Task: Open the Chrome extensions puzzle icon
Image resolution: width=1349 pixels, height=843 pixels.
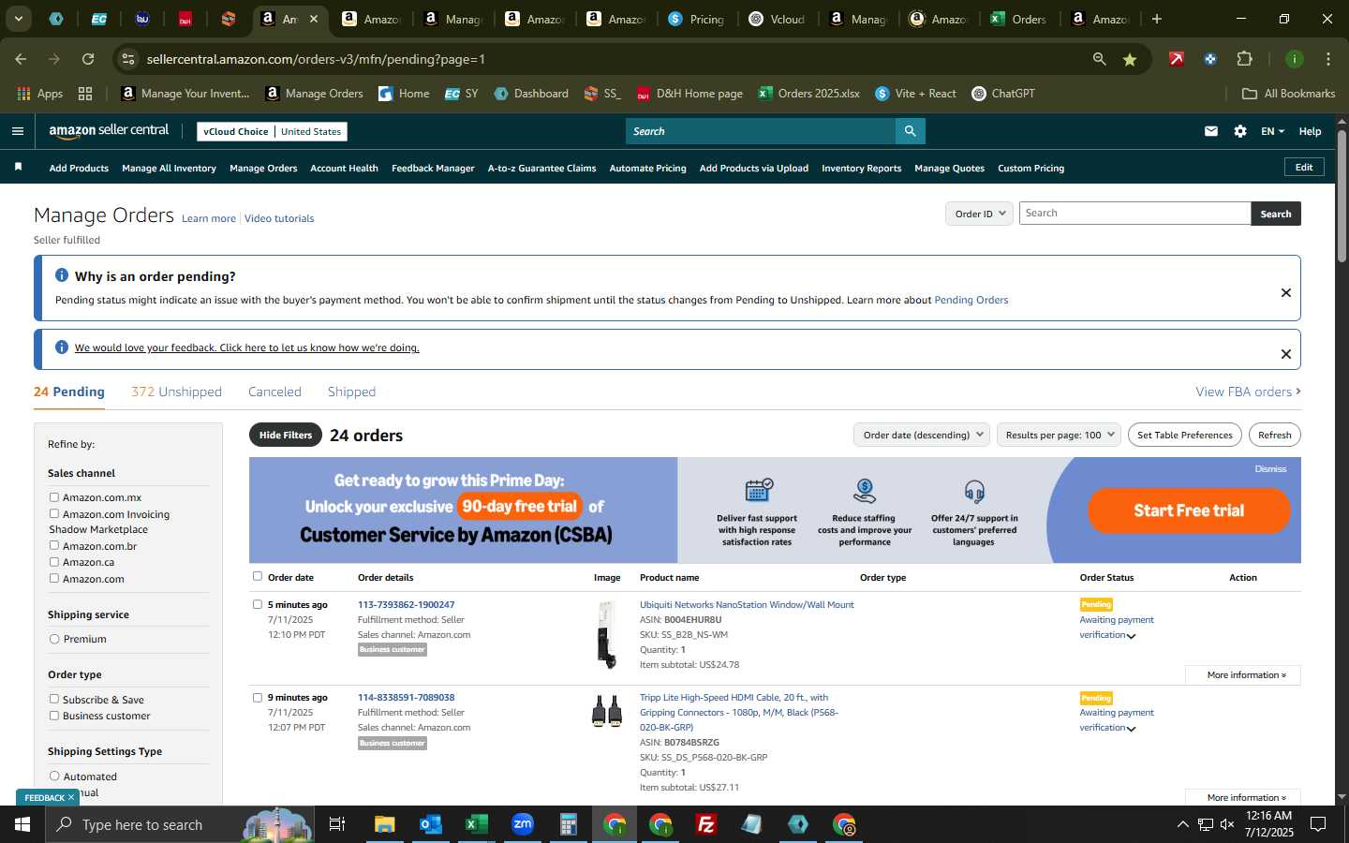Action: (1244, 59)
